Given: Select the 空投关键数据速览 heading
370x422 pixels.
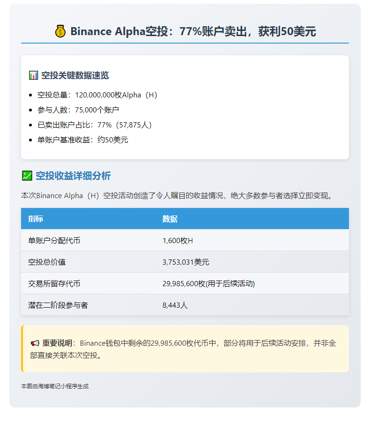Looking at the screenshot, I should [75, 75].
